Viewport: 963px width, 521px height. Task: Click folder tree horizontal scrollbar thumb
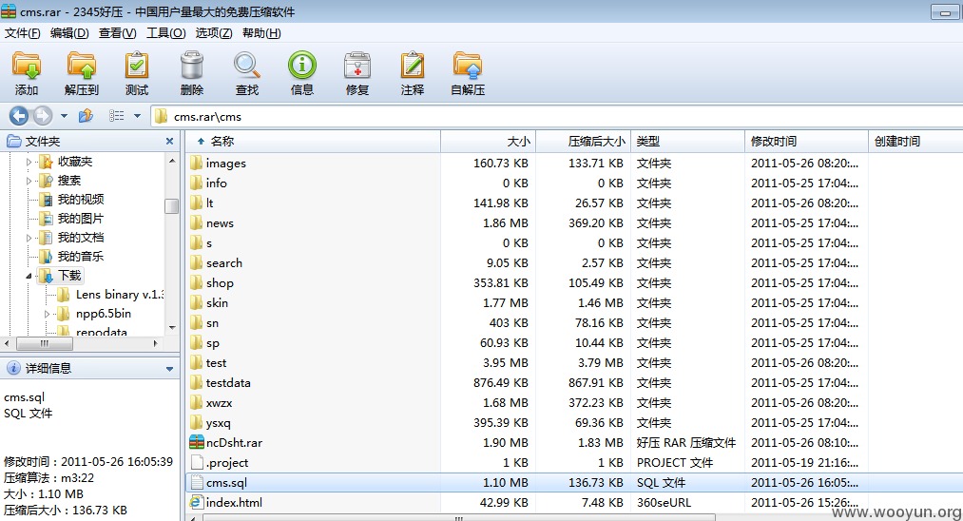pyautogui.click(x=45, y=343)
